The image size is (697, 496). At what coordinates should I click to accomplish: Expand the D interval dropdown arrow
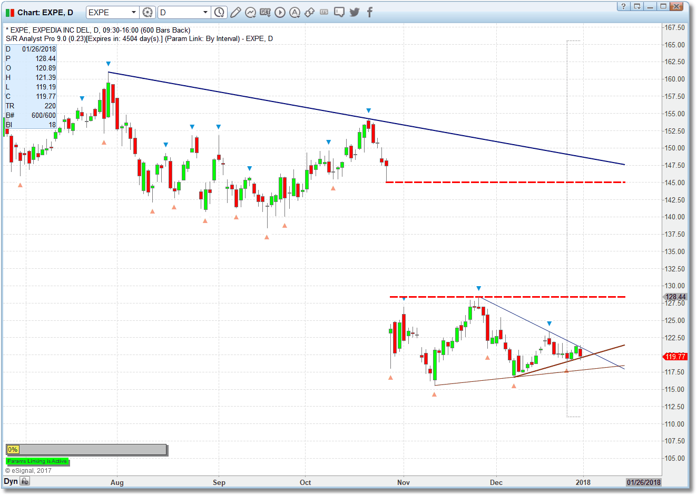point(205,12)
